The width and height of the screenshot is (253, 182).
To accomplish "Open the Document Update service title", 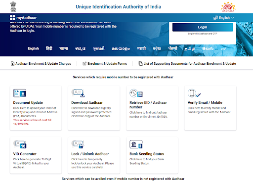I will tap(28, 102).
